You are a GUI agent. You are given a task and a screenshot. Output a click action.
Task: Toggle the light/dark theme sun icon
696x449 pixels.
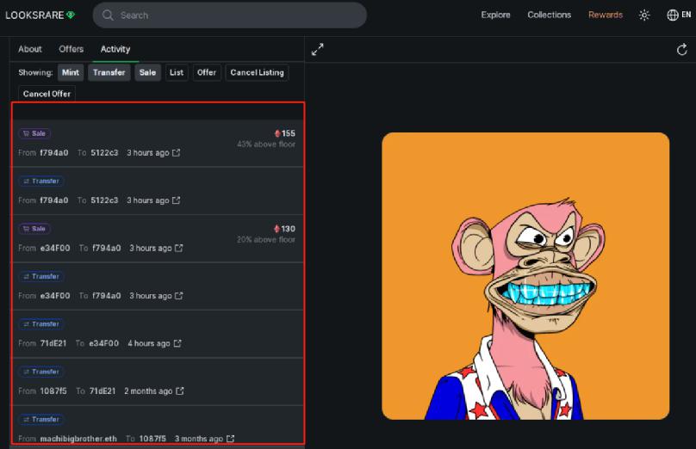pos(644,15)
